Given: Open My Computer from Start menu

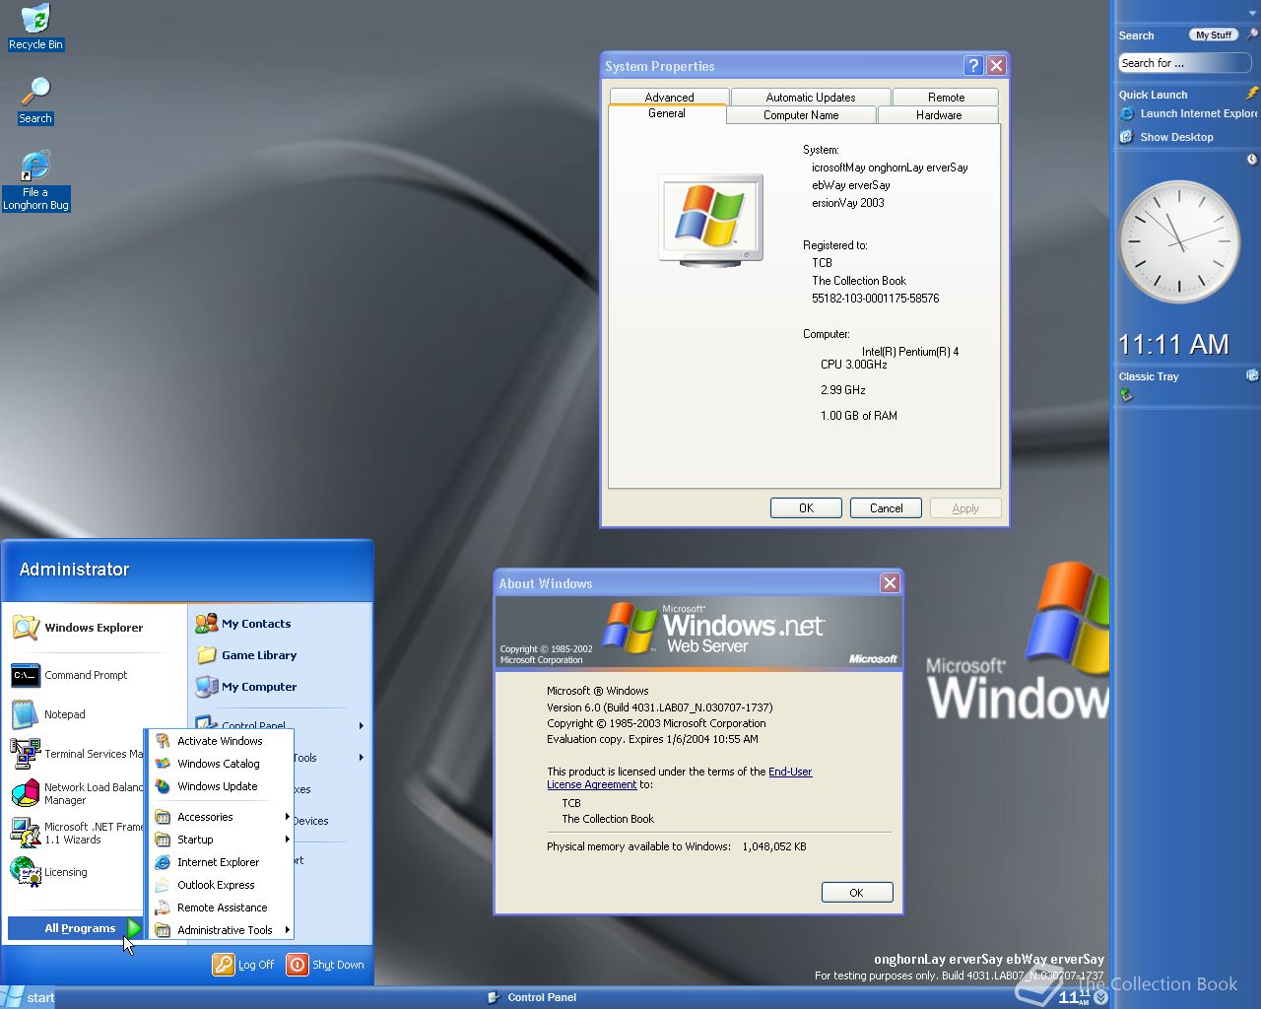Looking at the screenshot, I should tap(246, 687).
